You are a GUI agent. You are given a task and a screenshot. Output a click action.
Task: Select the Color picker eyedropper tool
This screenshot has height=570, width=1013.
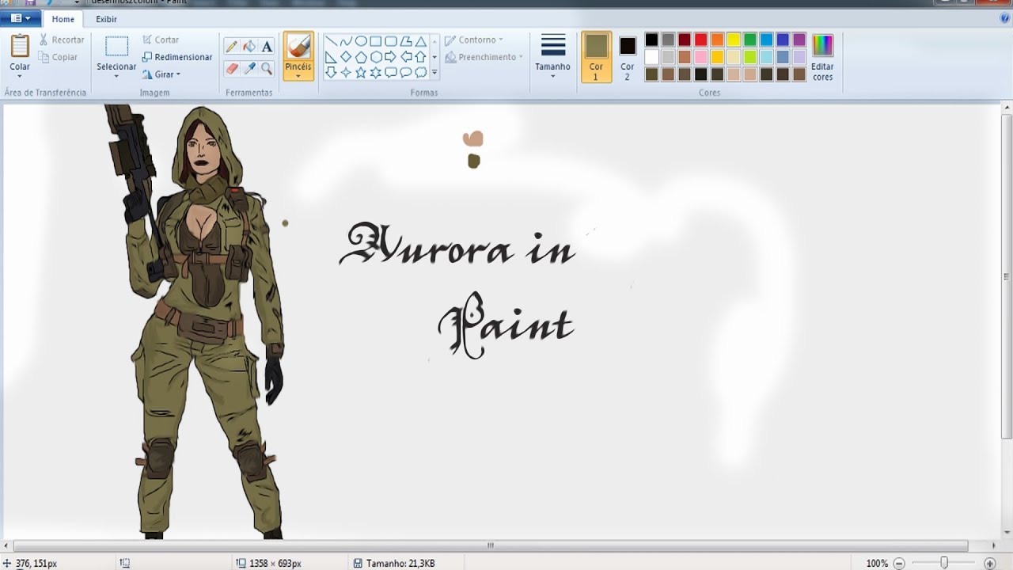249,69
